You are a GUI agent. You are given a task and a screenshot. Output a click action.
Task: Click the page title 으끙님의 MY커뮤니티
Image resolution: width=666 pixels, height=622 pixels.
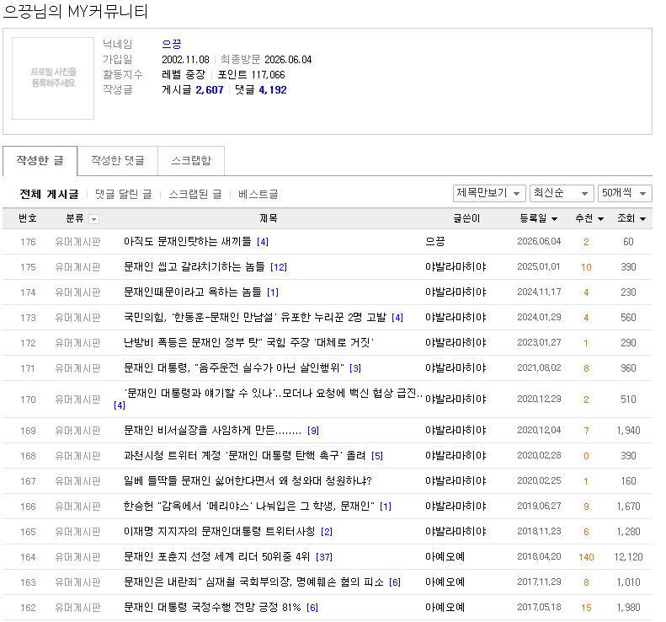coord(75,11)
